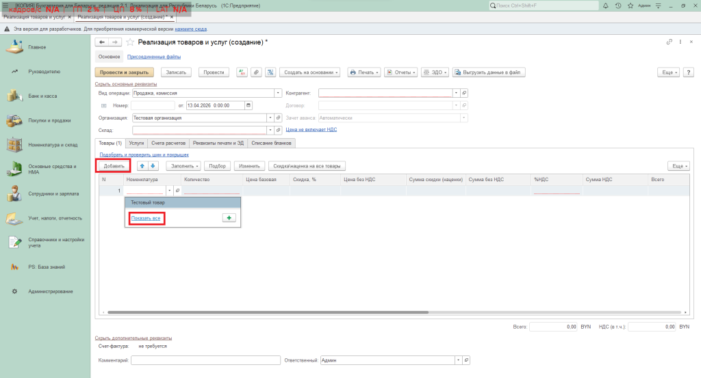The image size is (701, 378).
Task: Move row down with blue arrow
Action: click(x=153, y=165)
